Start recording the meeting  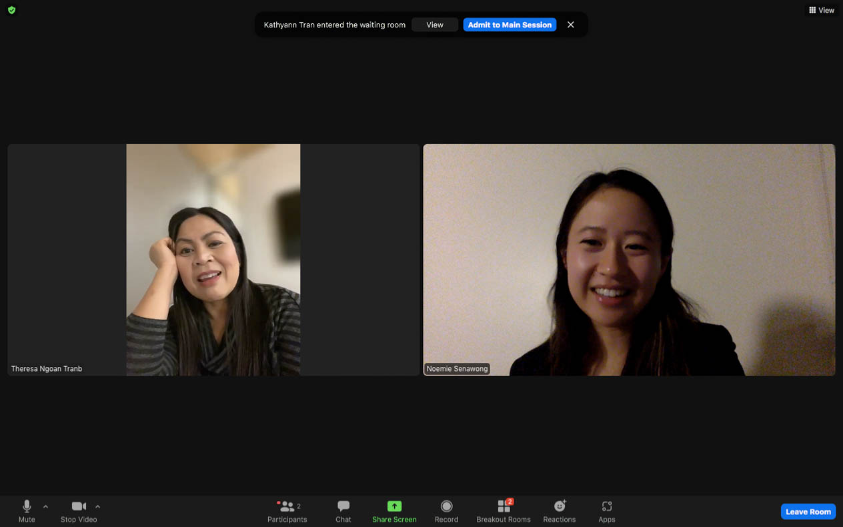pos(446,511)
